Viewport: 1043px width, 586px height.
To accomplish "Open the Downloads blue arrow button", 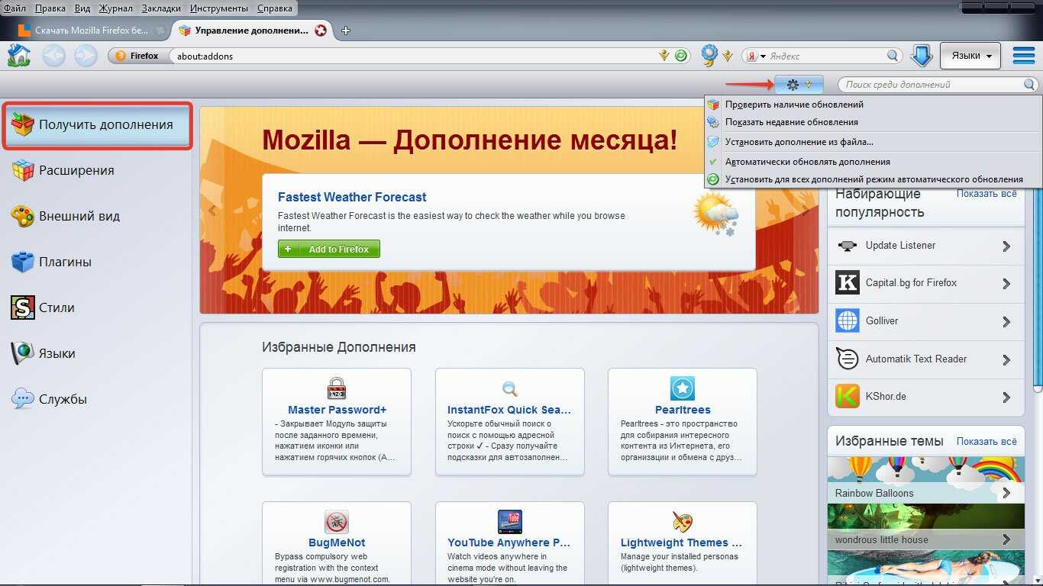I will pyautogui.click(x=922, y=55).
